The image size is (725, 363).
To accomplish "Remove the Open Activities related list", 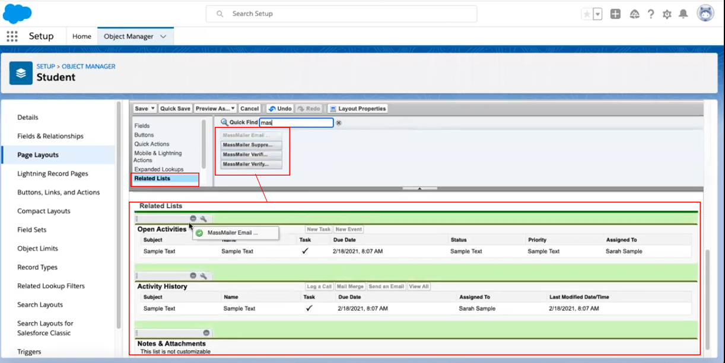I will pyautogui.click(x=193, y=218).
